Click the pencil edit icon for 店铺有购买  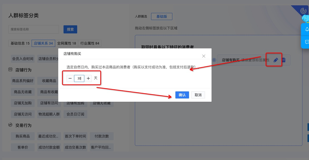click(276, 60)
